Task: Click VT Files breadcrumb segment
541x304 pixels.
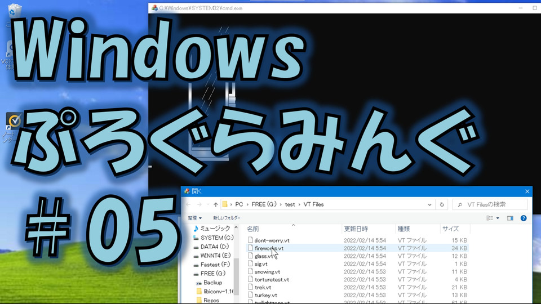Action: pos(314,205)
